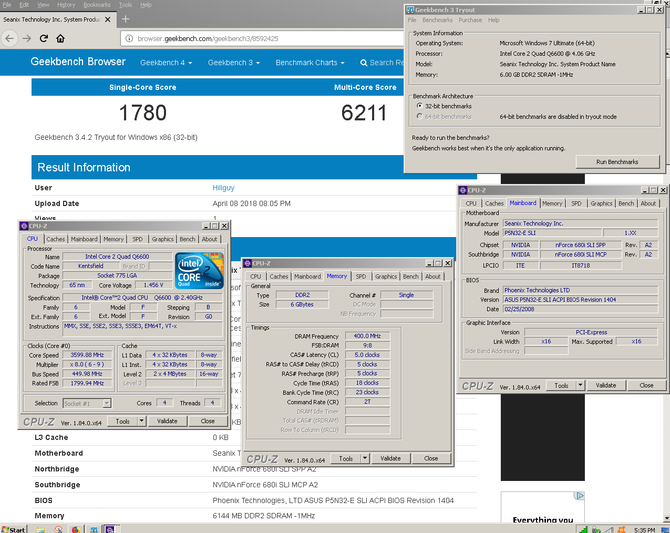
Task: Click the DRAM Frequency value 400.0 MHz
Action: pyautogui.click(x=367, y=336)
